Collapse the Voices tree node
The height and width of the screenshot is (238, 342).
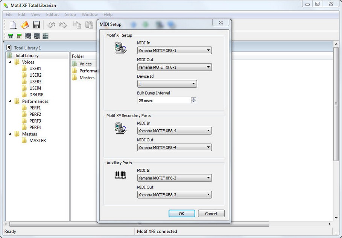(10, 62)
